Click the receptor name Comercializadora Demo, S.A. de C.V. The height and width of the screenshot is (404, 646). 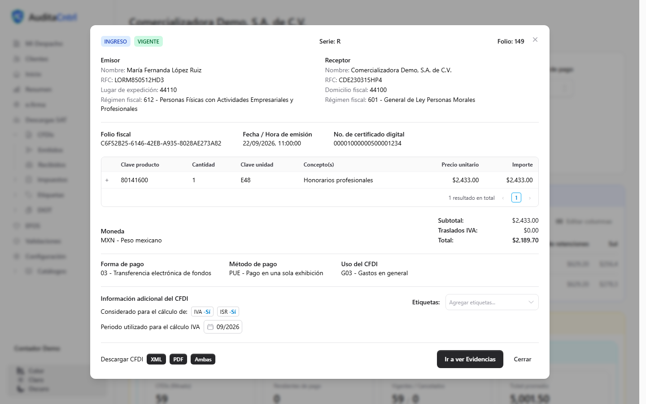point(401,70)
